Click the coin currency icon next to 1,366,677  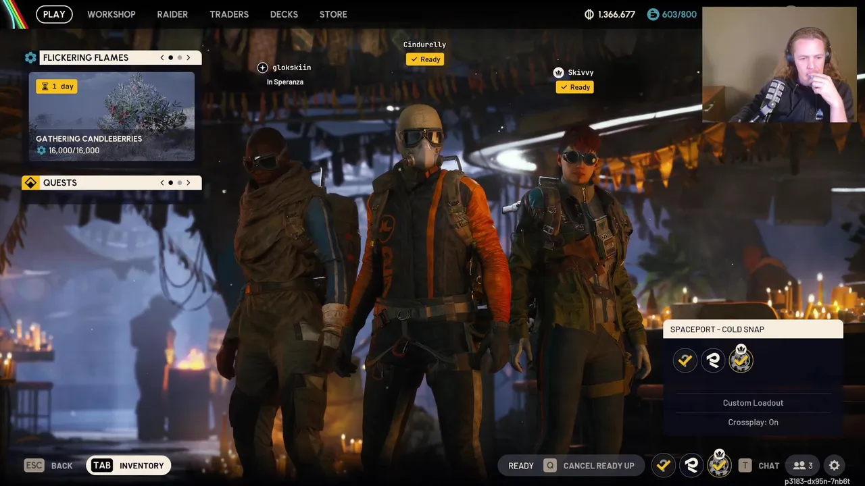click(589, 14)
